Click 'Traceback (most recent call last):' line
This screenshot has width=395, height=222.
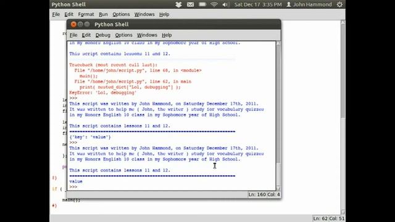[x=113, y=65]
